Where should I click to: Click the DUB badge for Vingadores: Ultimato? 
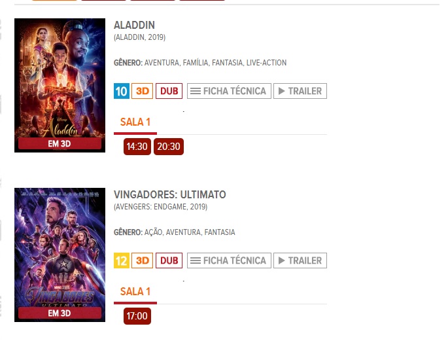click(169, 260)
